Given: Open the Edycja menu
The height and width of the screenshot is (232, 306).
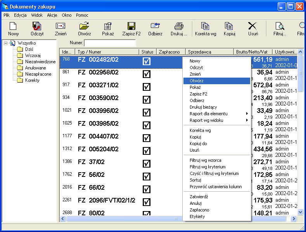Looking at the screenshot, I should 20,15.
